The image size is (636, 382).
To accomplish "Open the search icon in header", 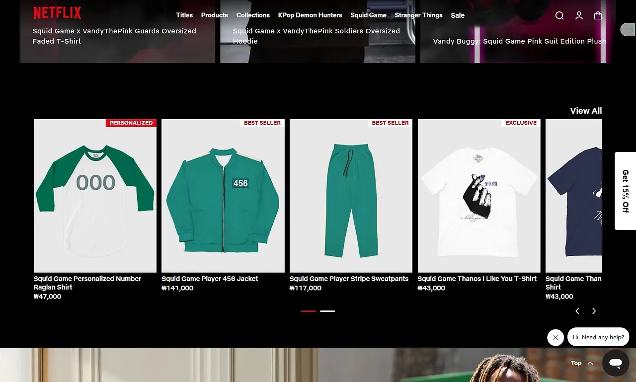I will click(x=559, y=15).
